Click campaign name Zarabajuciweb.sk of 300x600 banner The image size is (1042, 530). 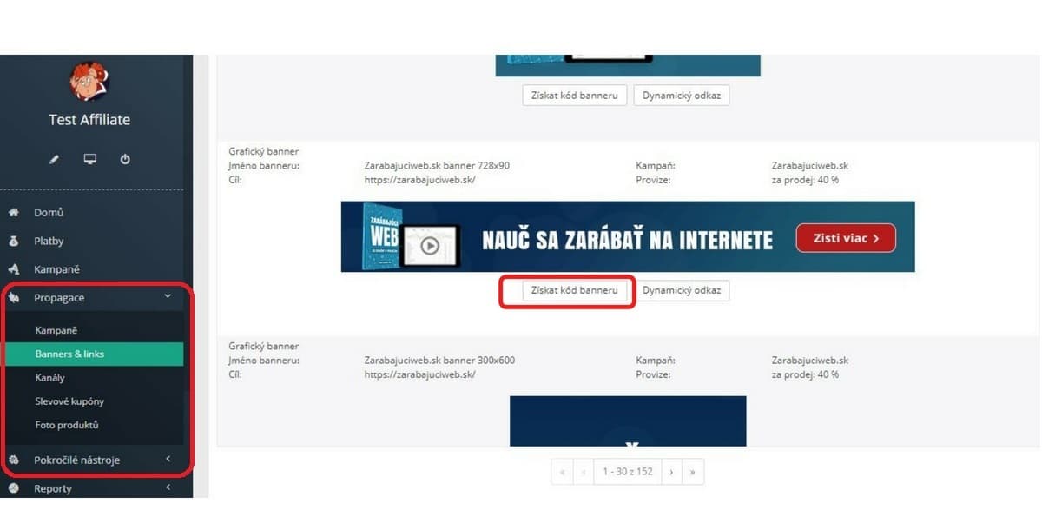click(x=810, y=360)
